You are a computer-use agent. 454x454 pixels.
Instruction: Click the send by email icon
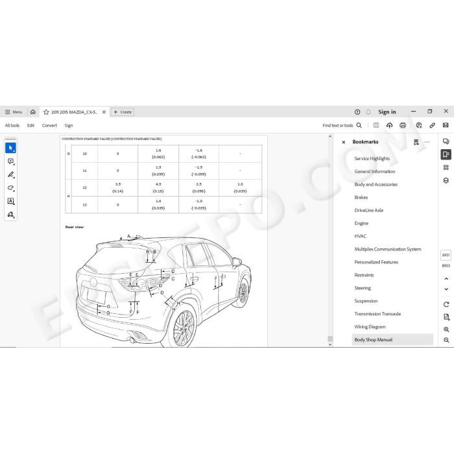coord(446,125)
